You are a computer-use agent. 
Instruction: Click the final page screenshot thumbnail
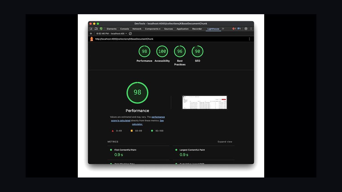pyautogui.click(x=205, y=102)
